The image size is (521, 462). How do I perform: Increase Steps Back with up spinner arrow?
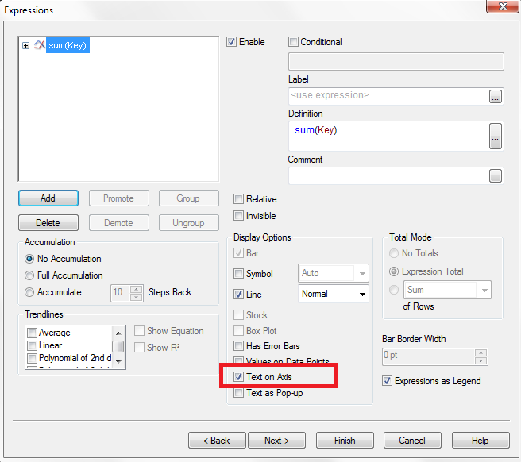point(137,289)
